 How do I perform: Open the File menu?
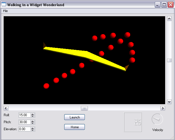(5, 11)
